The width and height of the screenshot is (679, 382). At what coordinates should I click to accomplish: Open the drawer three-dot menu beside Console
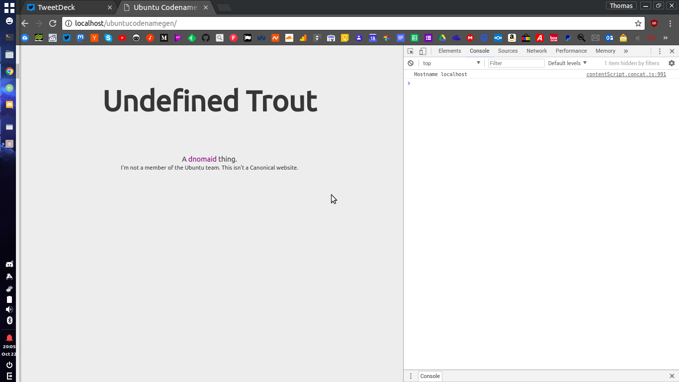pos(411,376)
